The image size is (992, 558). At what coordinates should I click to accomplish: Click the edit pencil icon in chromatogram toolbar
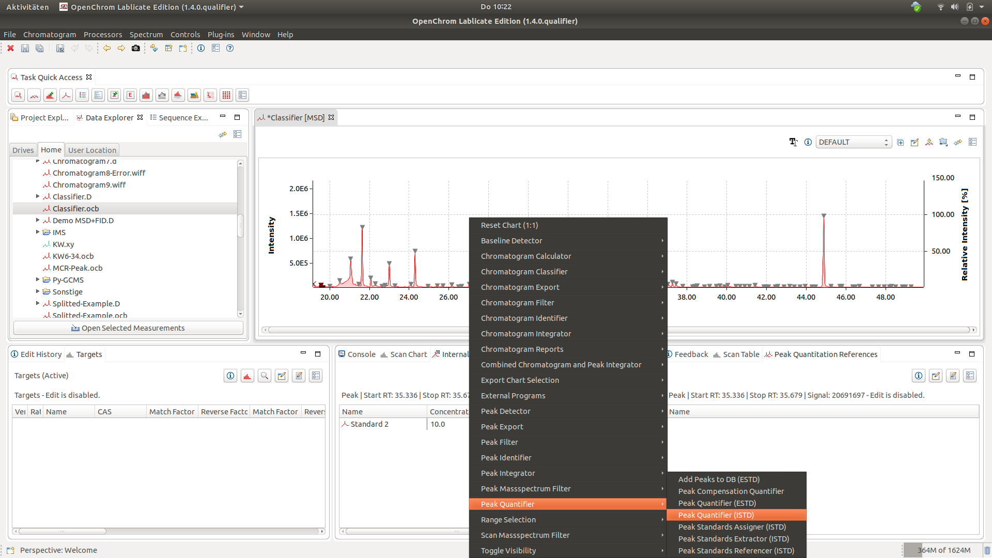(915, 142)
